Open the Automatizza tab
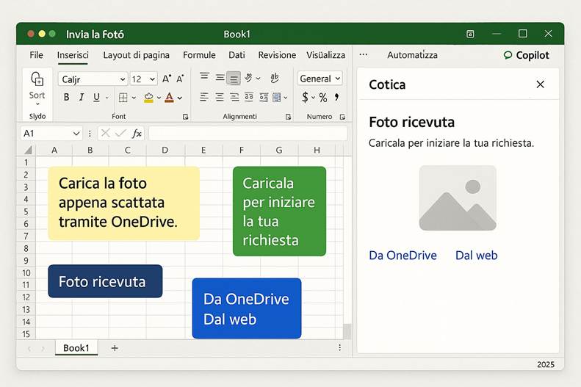The height and width of the screenshot is (387, 581). point(412,55)
